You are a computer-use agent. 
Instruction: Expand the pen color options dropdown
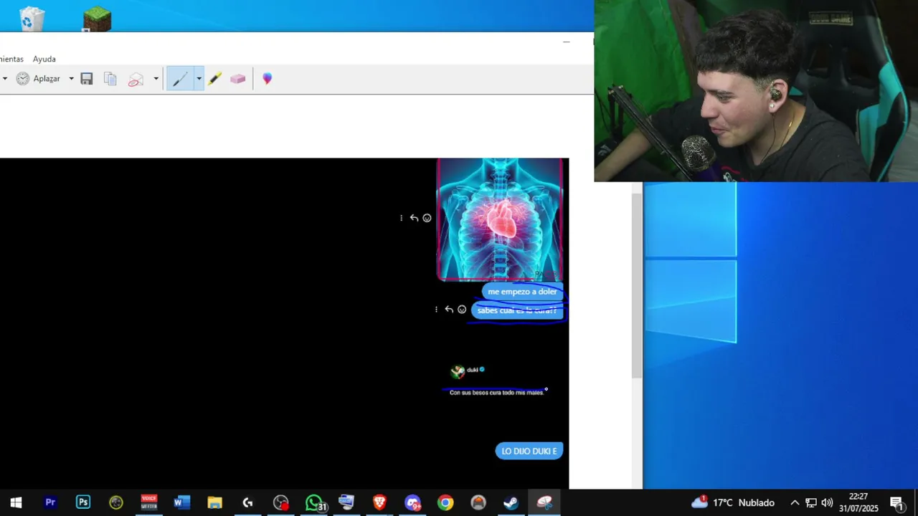point(199,79)
